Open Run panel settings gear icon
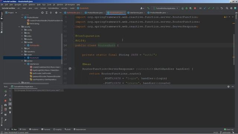Screen dimensions: 238x134 tap(228, 87)
